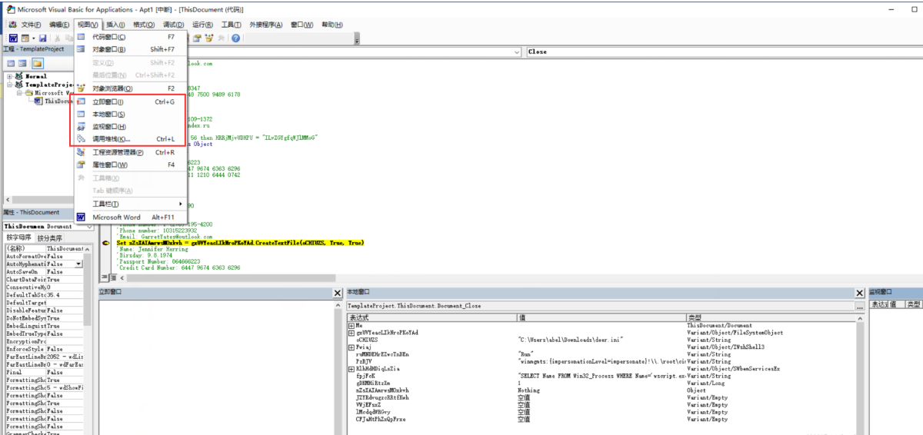Click the call stack ellipsis button
Screen dimensions: 923x435
click(859, 306)
